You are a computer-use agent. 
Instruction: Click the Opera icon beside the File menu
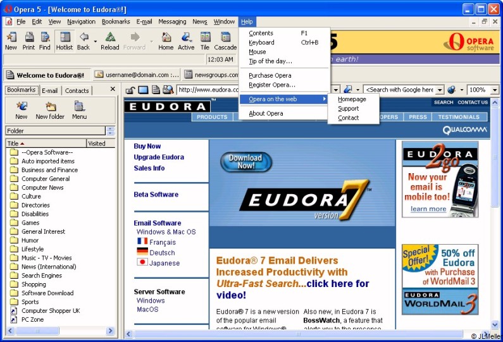9,21
